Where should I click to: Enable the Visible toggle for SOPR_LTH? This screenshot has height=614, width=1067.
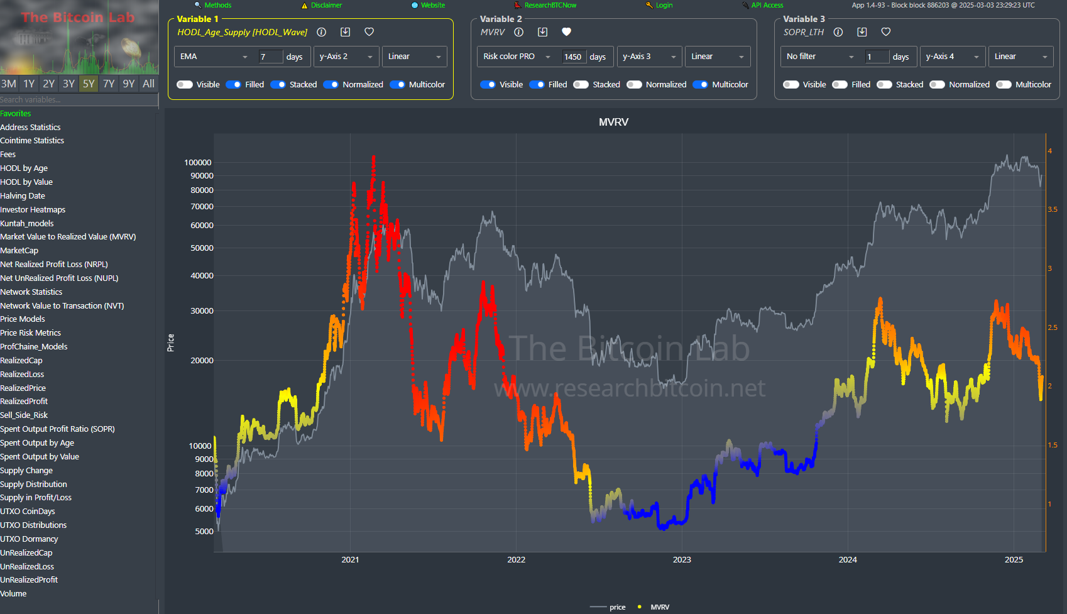pyautogui.click(x=791, y=84)
